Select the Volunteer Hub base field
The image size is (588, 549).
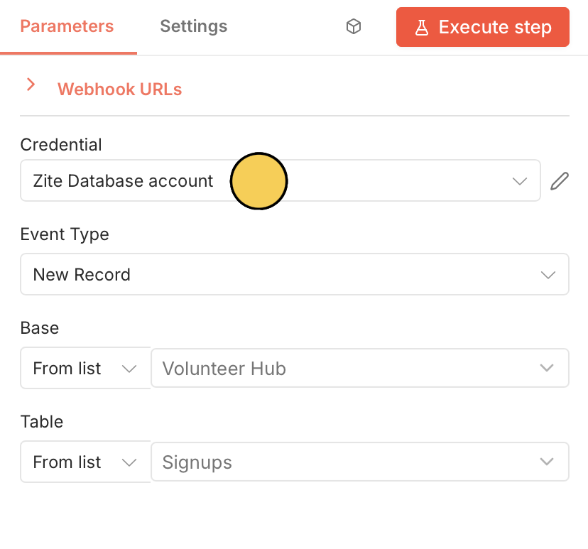tap(341, 369)
